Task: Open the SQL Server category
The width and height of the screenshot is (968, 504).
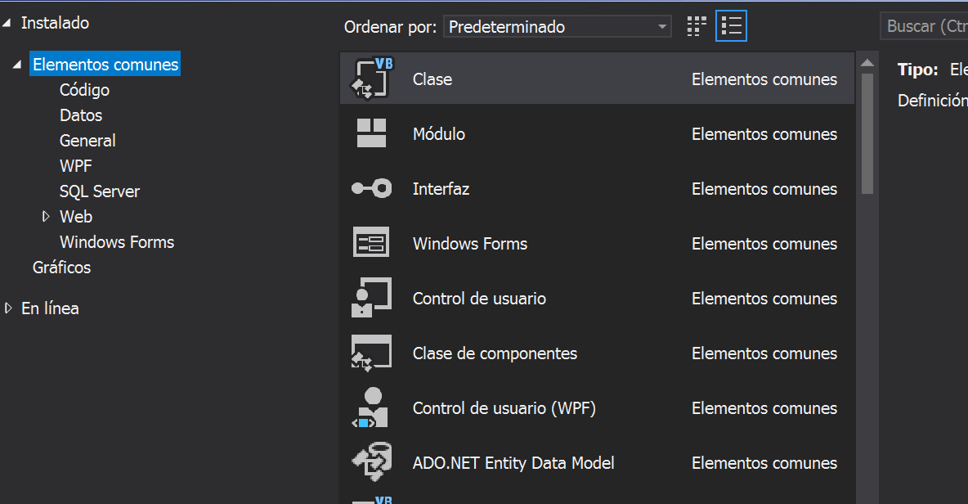Action: click(x=100, y=191)
